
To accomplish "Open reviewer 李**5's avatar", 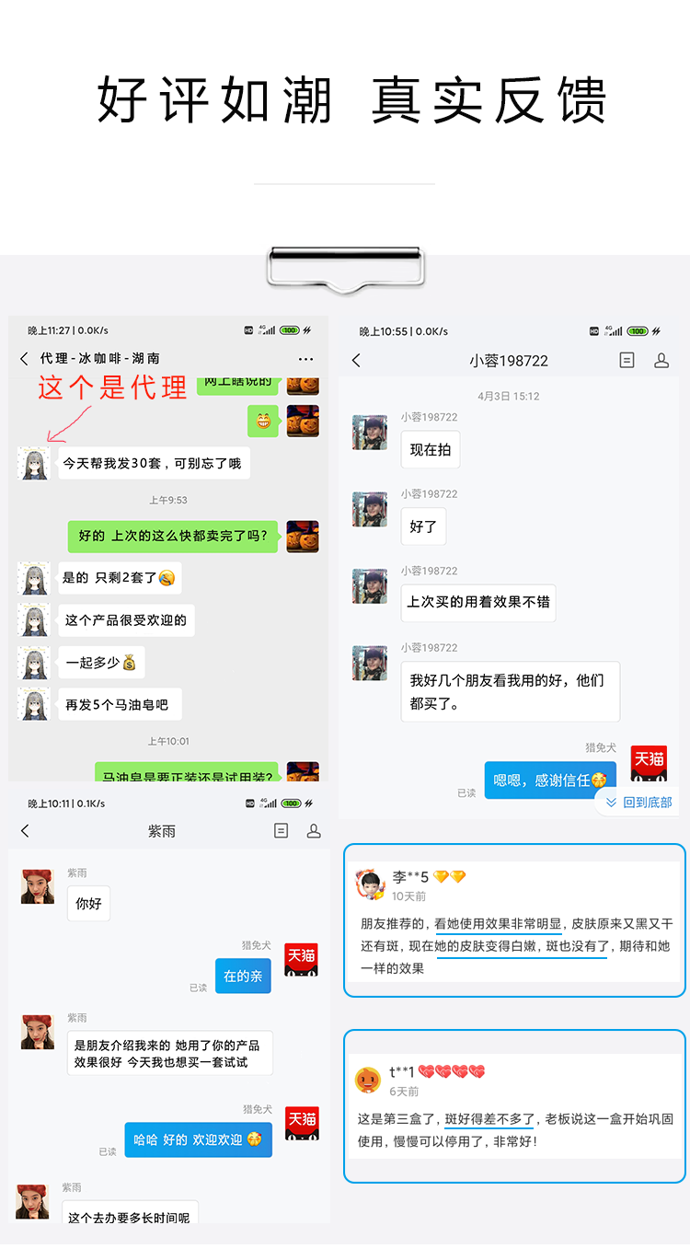I will [x=370, y=884].
